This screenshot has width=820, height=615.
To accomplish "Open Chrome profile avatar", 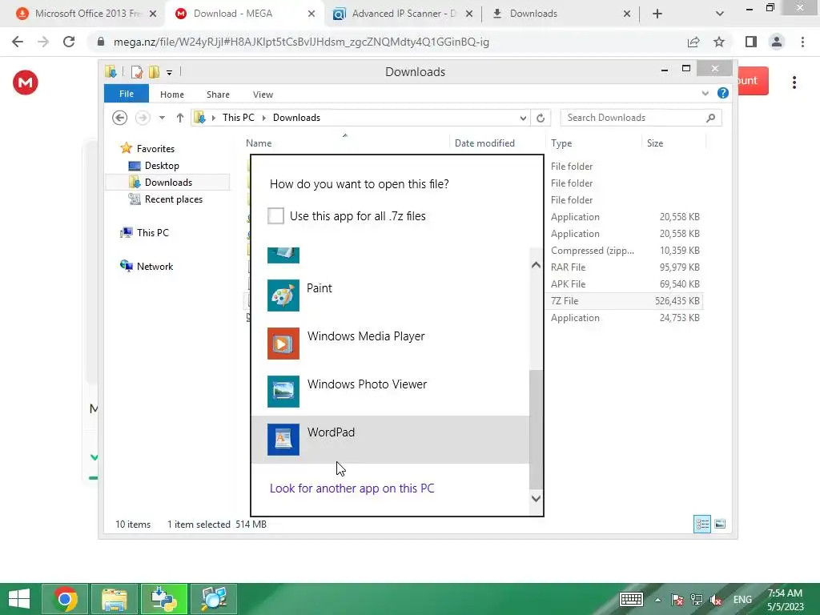I will click(777, 42).
